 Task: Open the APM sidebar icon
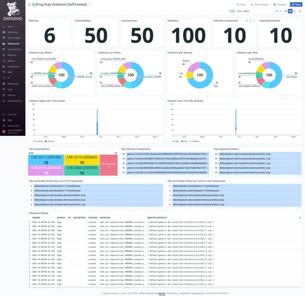click(4, 72)
